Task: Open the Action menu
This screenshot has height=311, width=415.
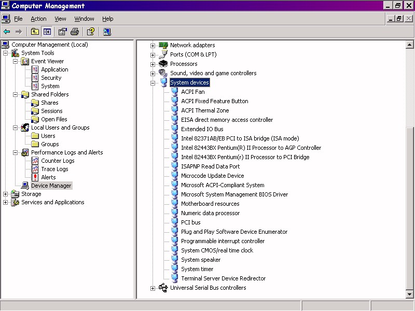Action: [38, 19]
